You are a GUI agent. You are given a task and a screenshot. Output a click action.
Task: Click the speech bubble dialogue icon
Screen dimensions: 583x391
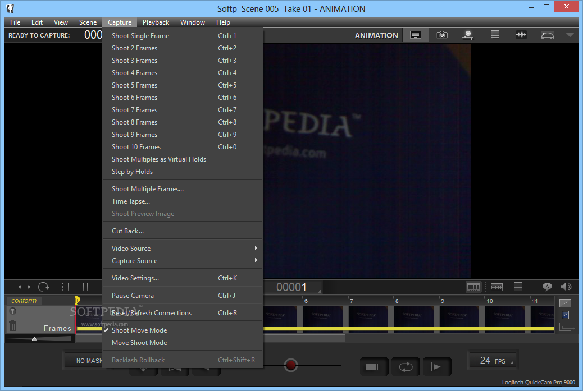point(547,286)
